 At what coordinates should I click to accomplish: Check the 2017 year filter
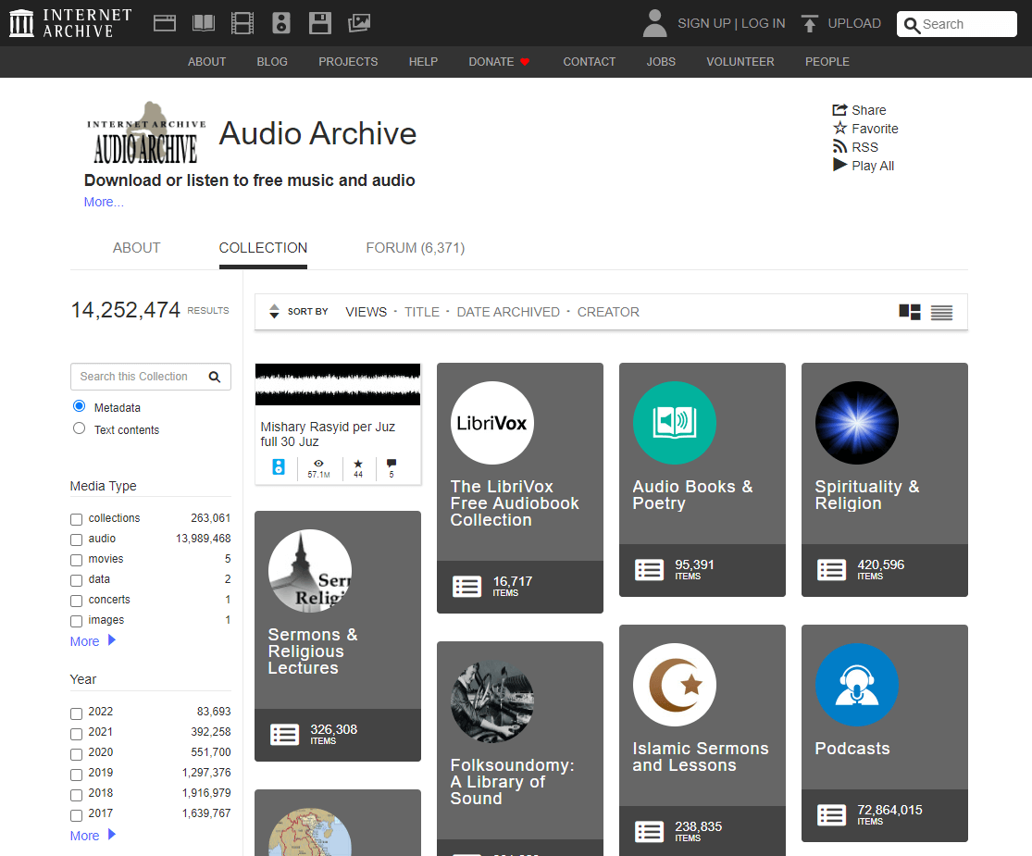(x=76, y=814)
